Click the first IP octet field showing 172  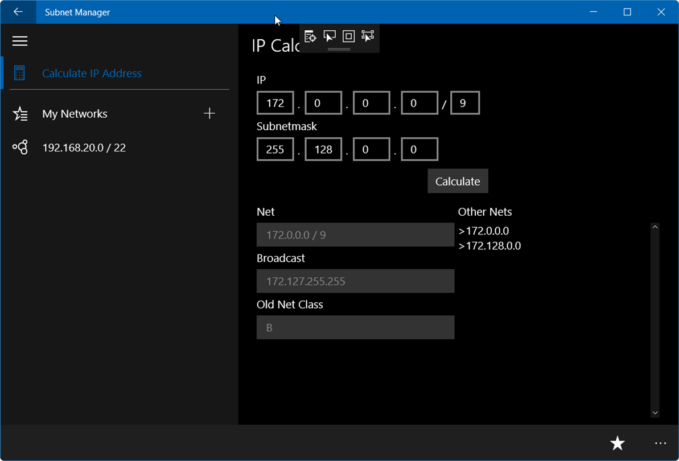275,103
